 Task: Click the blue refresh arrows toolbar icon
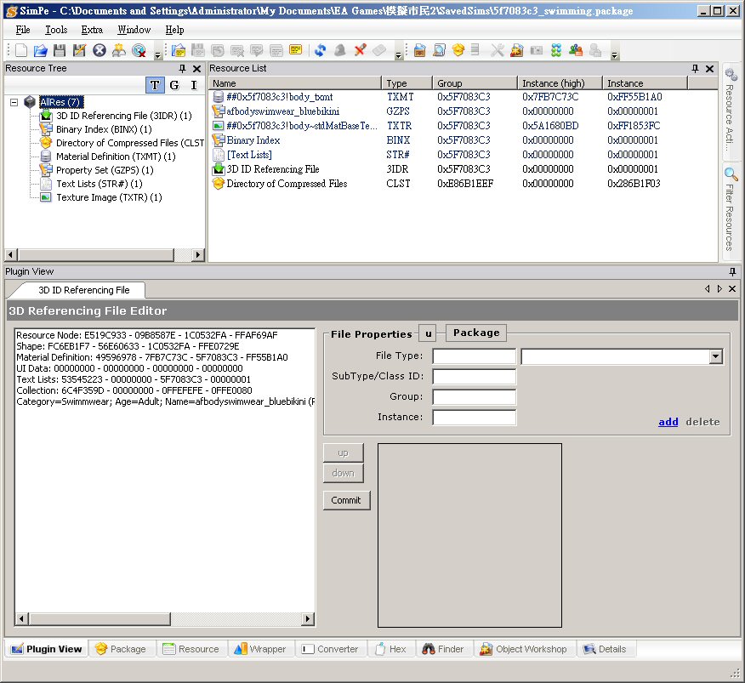pos(320,50)
